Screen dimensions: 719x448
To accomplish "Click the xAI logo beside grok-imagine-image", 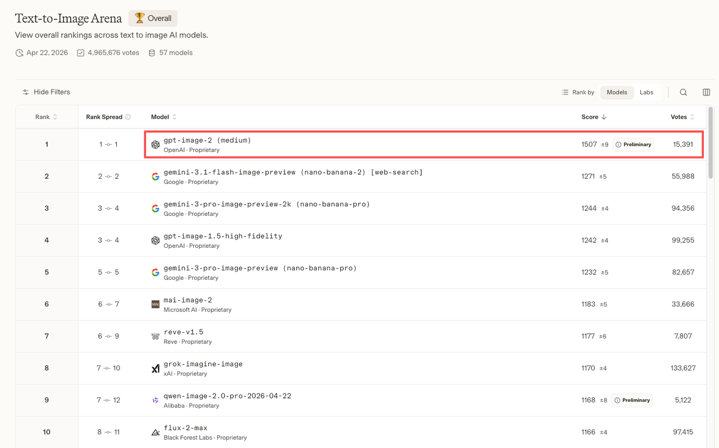I will (x=156, y=368).
